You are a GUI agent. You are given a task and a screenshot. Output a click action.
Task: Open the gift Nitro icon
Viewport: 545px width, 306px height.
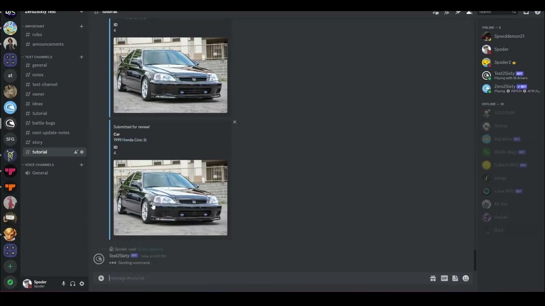pos(433,278)
